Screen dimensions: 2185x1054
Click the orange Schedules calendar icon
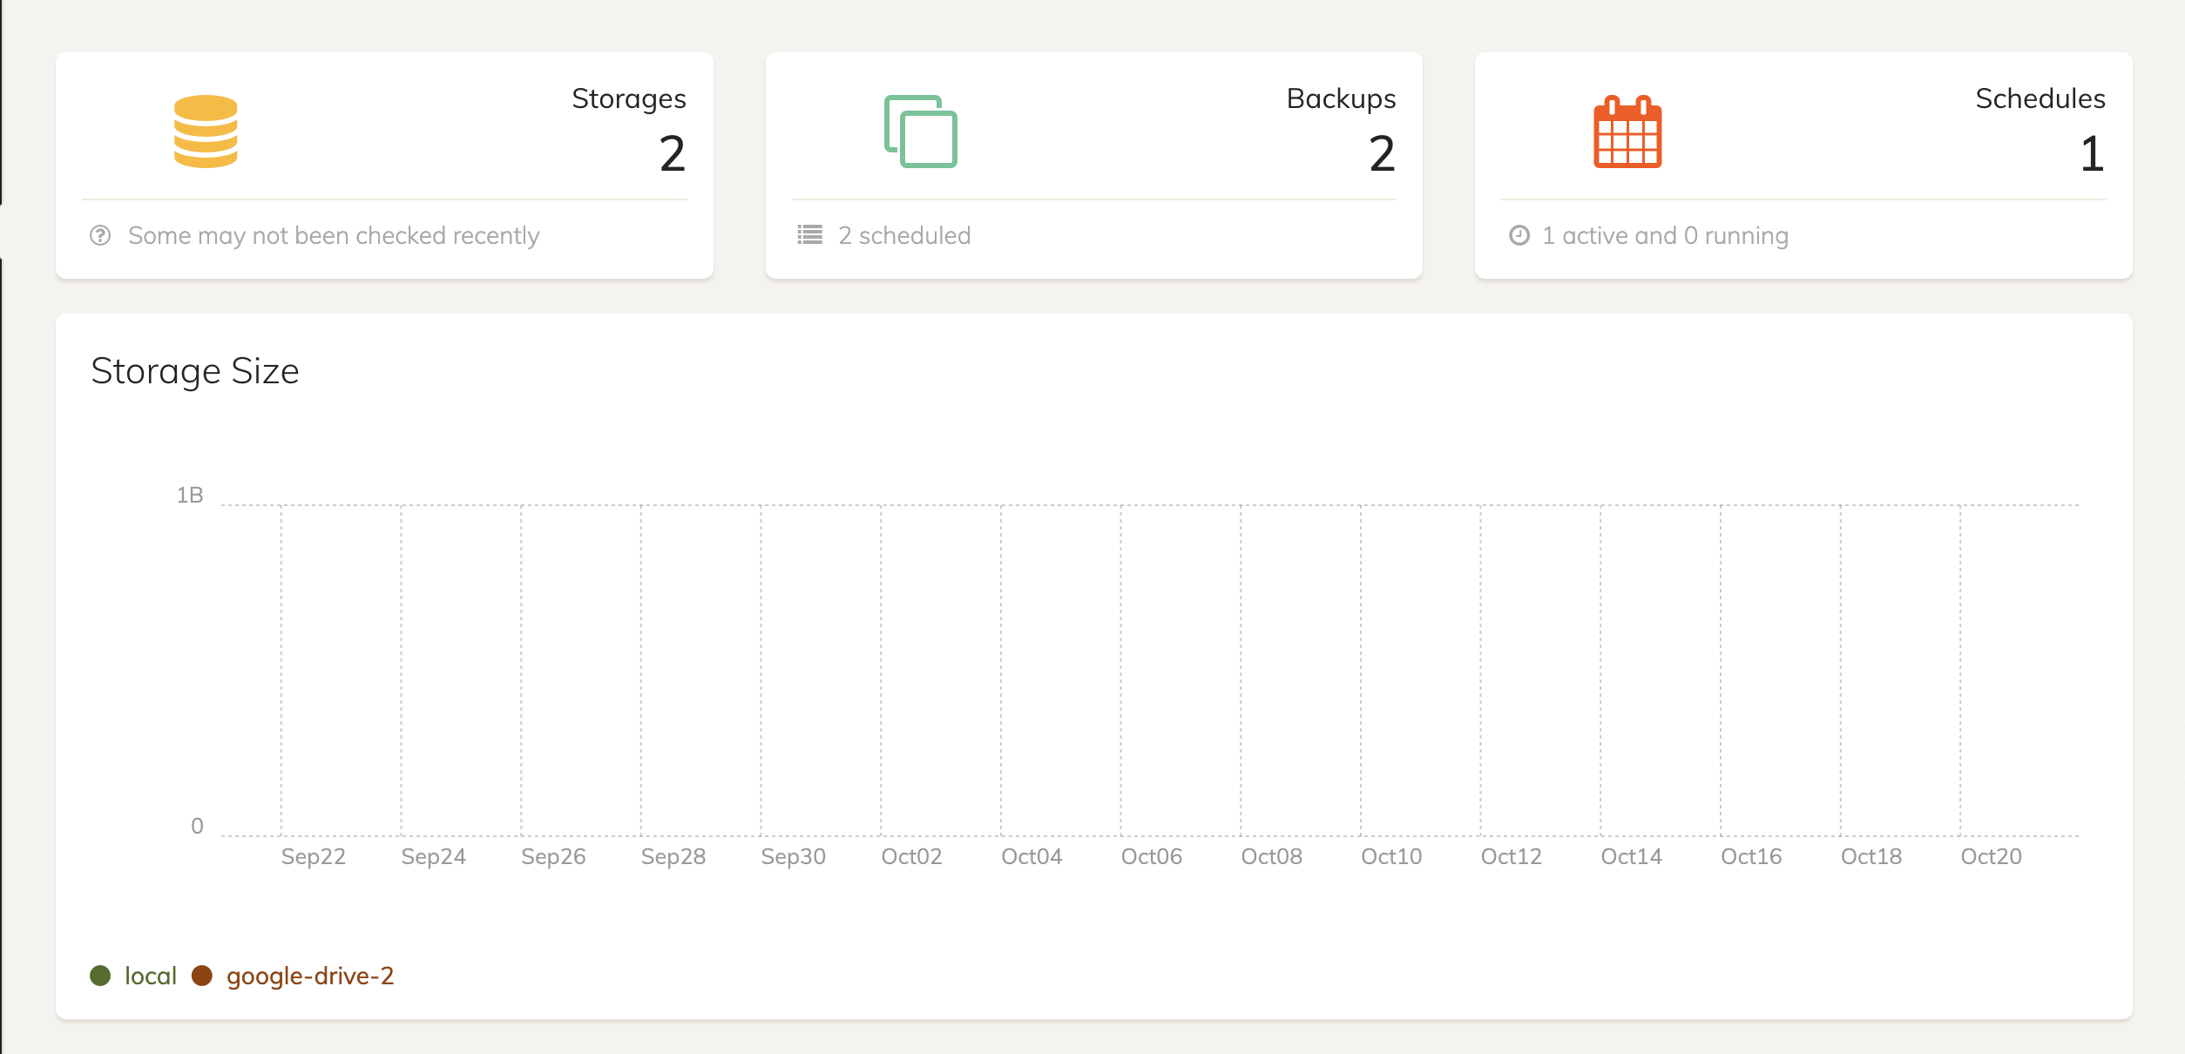click(x=1627, y=132)
